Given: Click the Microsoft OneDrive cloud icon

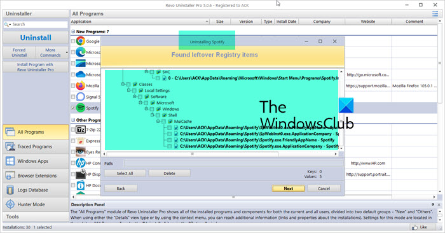Looking at the screenshot, I should 81,74.
